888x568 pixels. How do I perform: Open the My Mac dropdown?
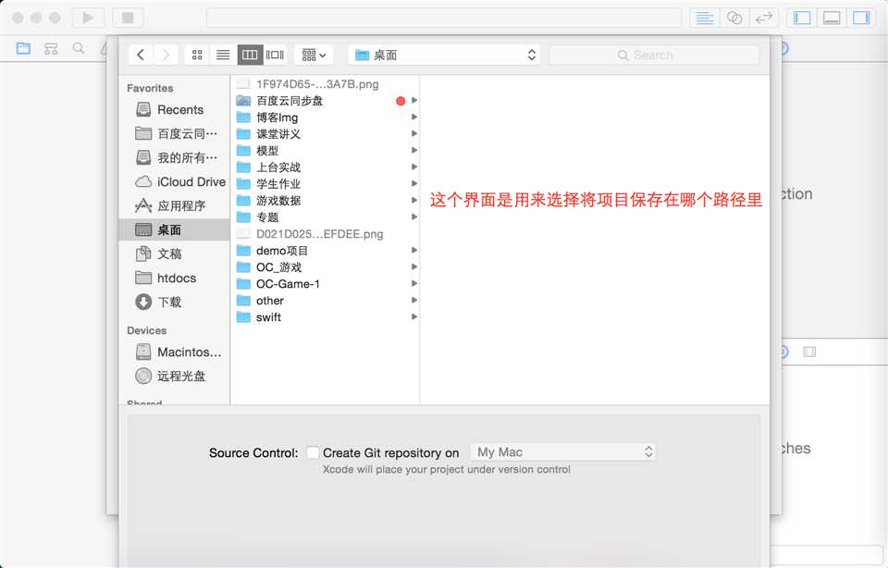[563, 452]
